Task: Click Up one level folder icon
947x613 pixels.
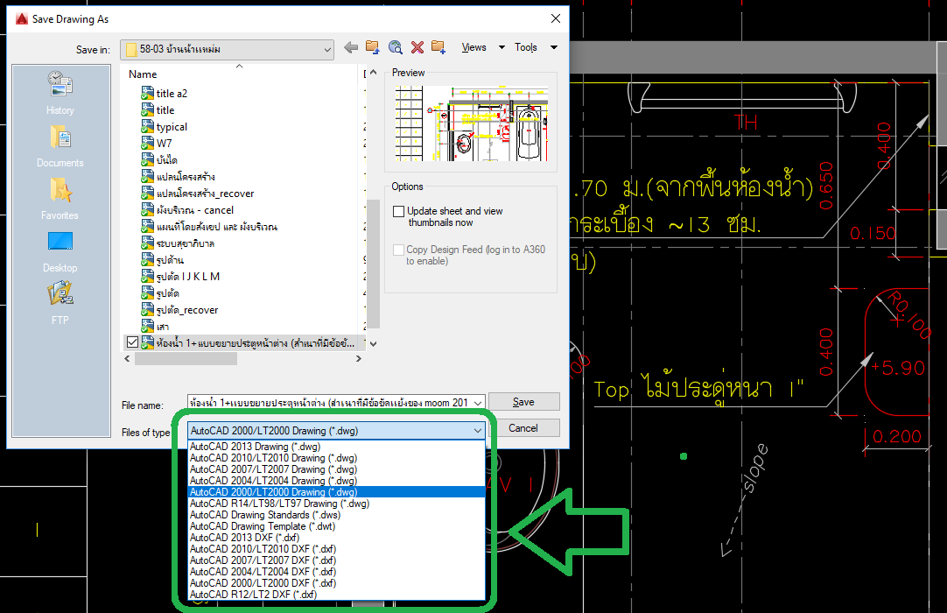Action: (x=373, y=48)
